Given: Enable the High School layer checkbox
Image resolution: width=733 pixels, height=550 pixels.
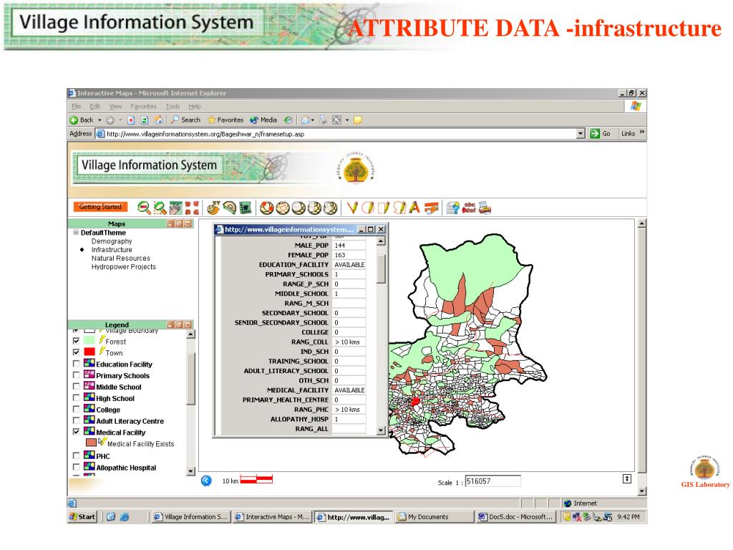Looking at the screenshot, I should pos(76,398).
